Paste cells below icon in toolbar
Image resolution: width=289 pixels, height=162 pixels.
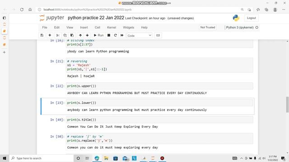[72, 35]
